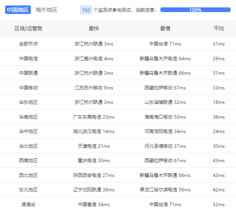
Task: Click the 52ms average value
Action: click(x=219, y=204)
